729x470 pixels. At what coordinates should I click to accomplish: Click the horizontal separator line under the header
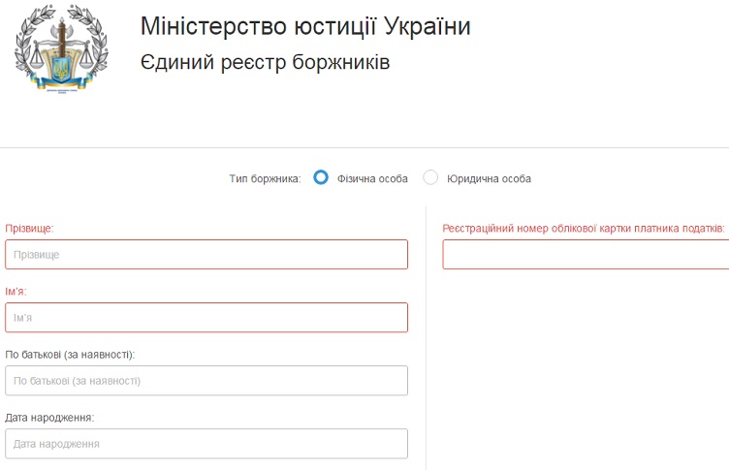(364, 148)
